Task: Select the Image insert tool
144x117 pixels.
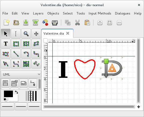Action: click(x=26, y=64)
